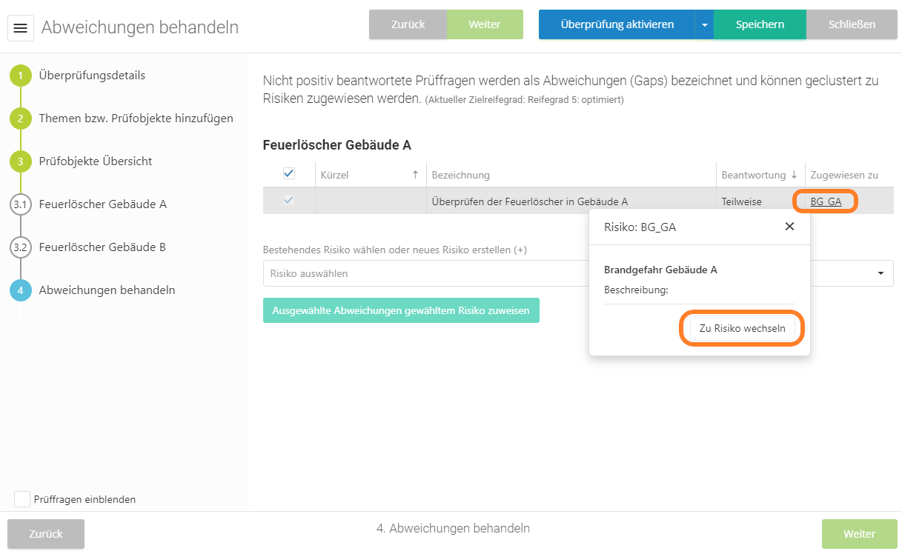Go to step 1 Überprüfungsdetails circle
The image size is (902, 554).
[x=21, y=76]
